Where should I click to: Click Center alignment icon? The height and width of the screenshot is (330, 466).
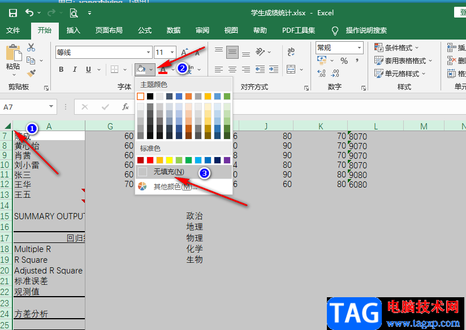(x=232, y=70)
